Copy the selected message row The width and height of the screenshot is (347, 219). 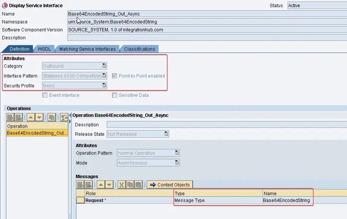pyautogui.click(x=129, y=184)
